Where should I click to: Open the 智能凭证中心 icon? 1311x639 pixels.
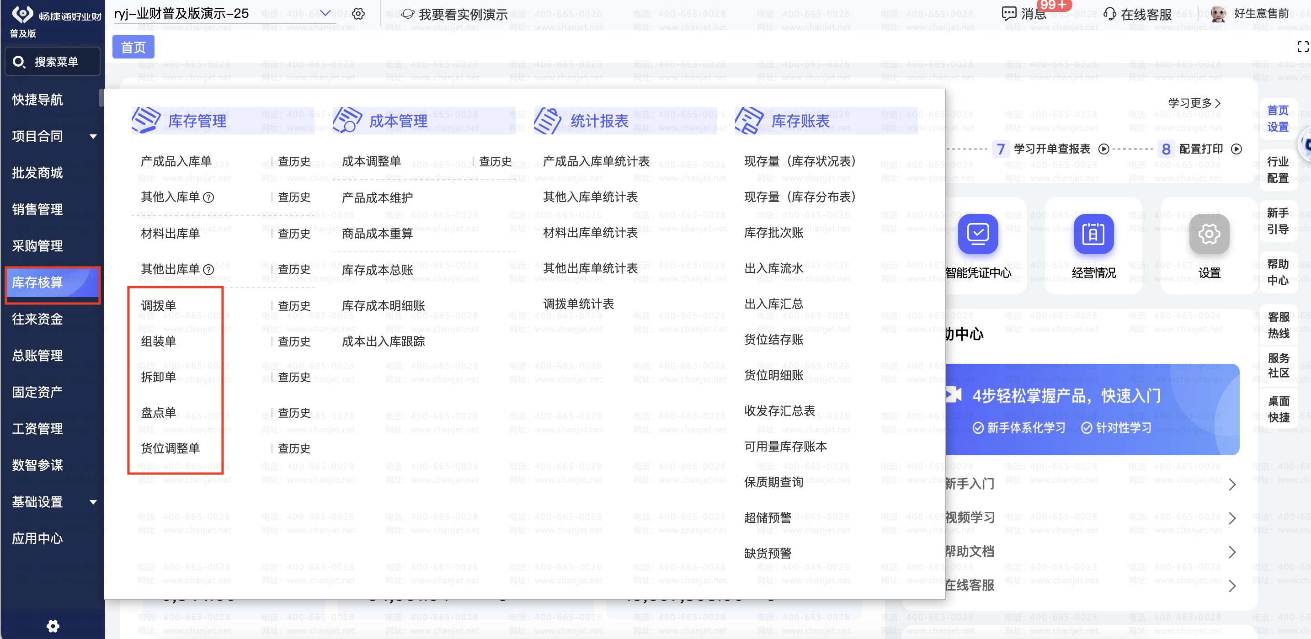click(x=978, y=234)
